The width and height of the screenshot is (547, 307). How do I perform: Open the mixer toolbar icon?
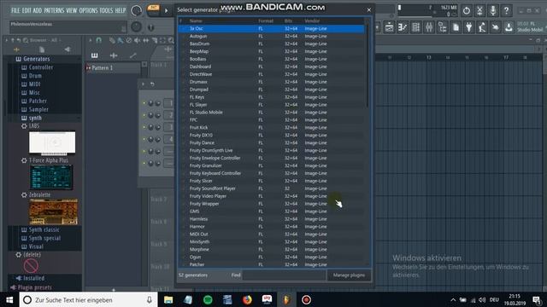point(429,27)
